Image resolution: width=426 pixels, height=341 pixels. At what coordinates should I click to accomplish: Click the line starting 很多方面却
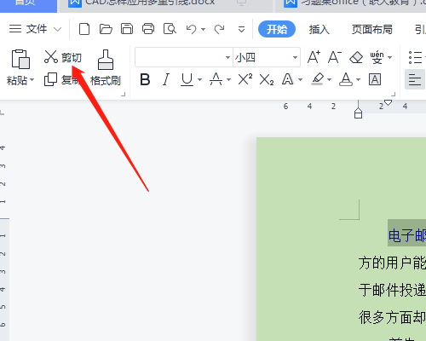pyautogui.click(x=392, y=317)
